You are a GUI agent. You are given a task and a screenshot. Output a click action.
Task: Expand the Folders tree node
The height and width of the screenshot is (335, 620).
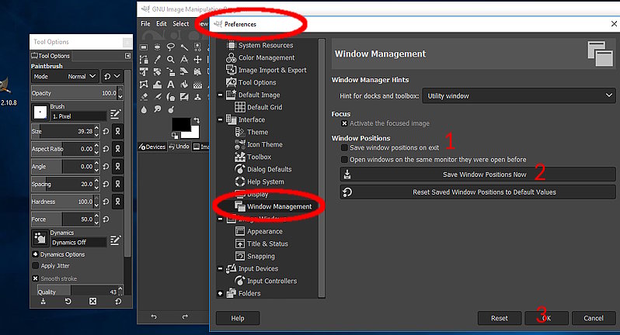coord(221,294)
